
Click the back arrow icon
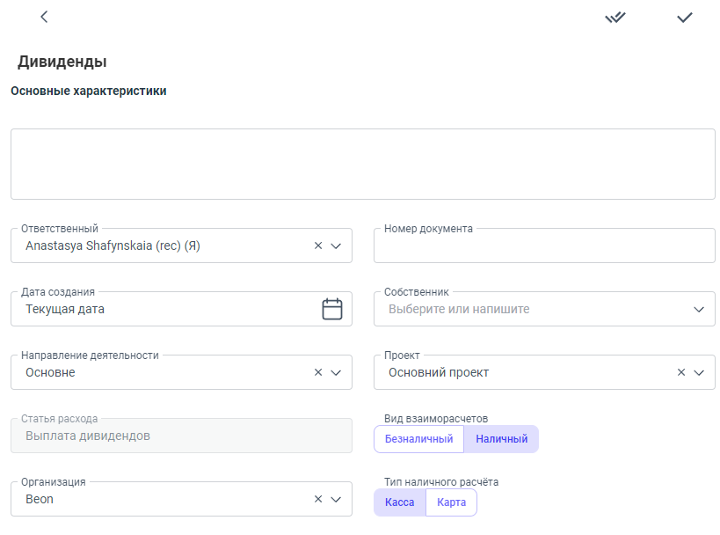44,17
